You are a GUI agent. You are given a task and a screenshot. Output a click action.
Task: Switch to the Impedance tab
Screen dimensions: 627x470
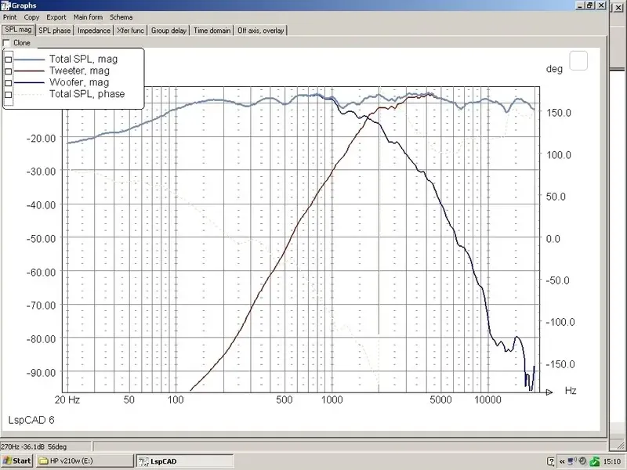tap(94, 31)
